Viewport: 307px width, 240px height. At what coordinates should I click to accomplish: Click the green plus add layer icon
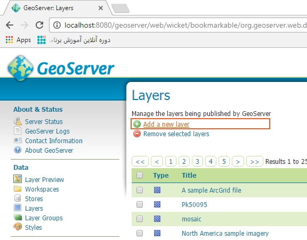[137, 124]
